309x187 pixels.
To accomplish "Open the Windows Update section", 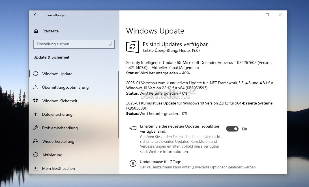I will 57,74.
